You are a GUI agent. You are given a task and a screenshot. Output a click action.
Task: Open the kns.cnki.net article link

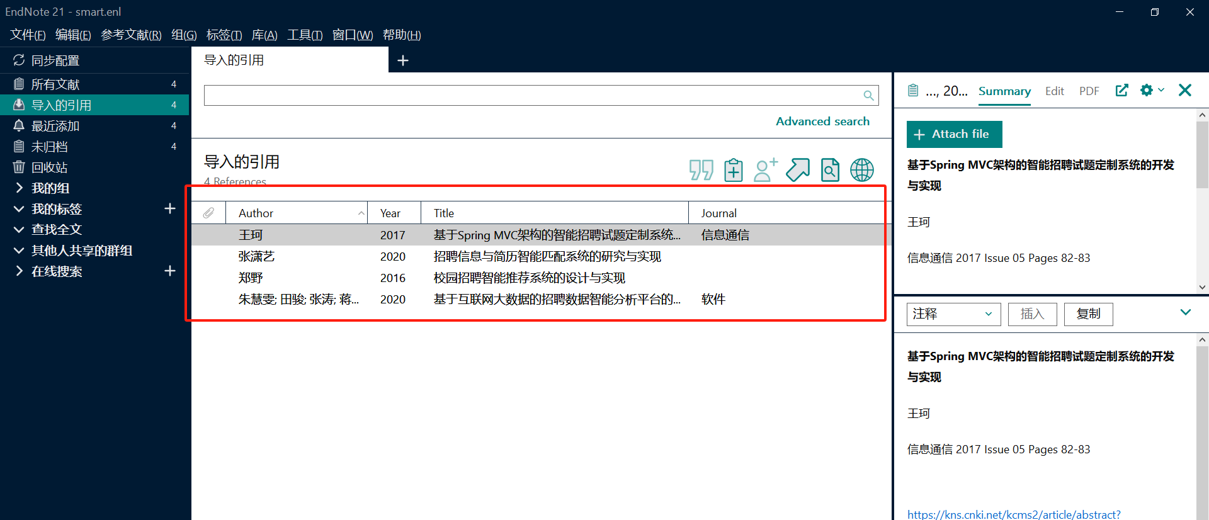point(1014,514)
